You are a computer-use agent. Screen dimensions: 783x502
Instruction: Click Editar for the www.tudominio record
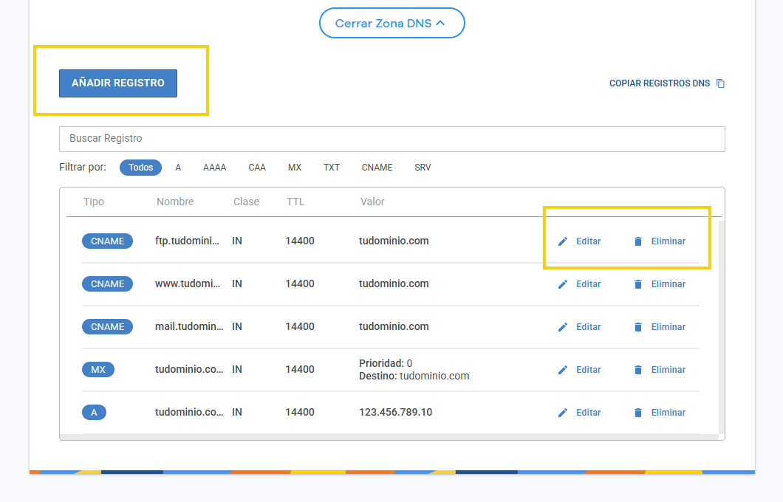pyautogui.click(x=588, y=284)
